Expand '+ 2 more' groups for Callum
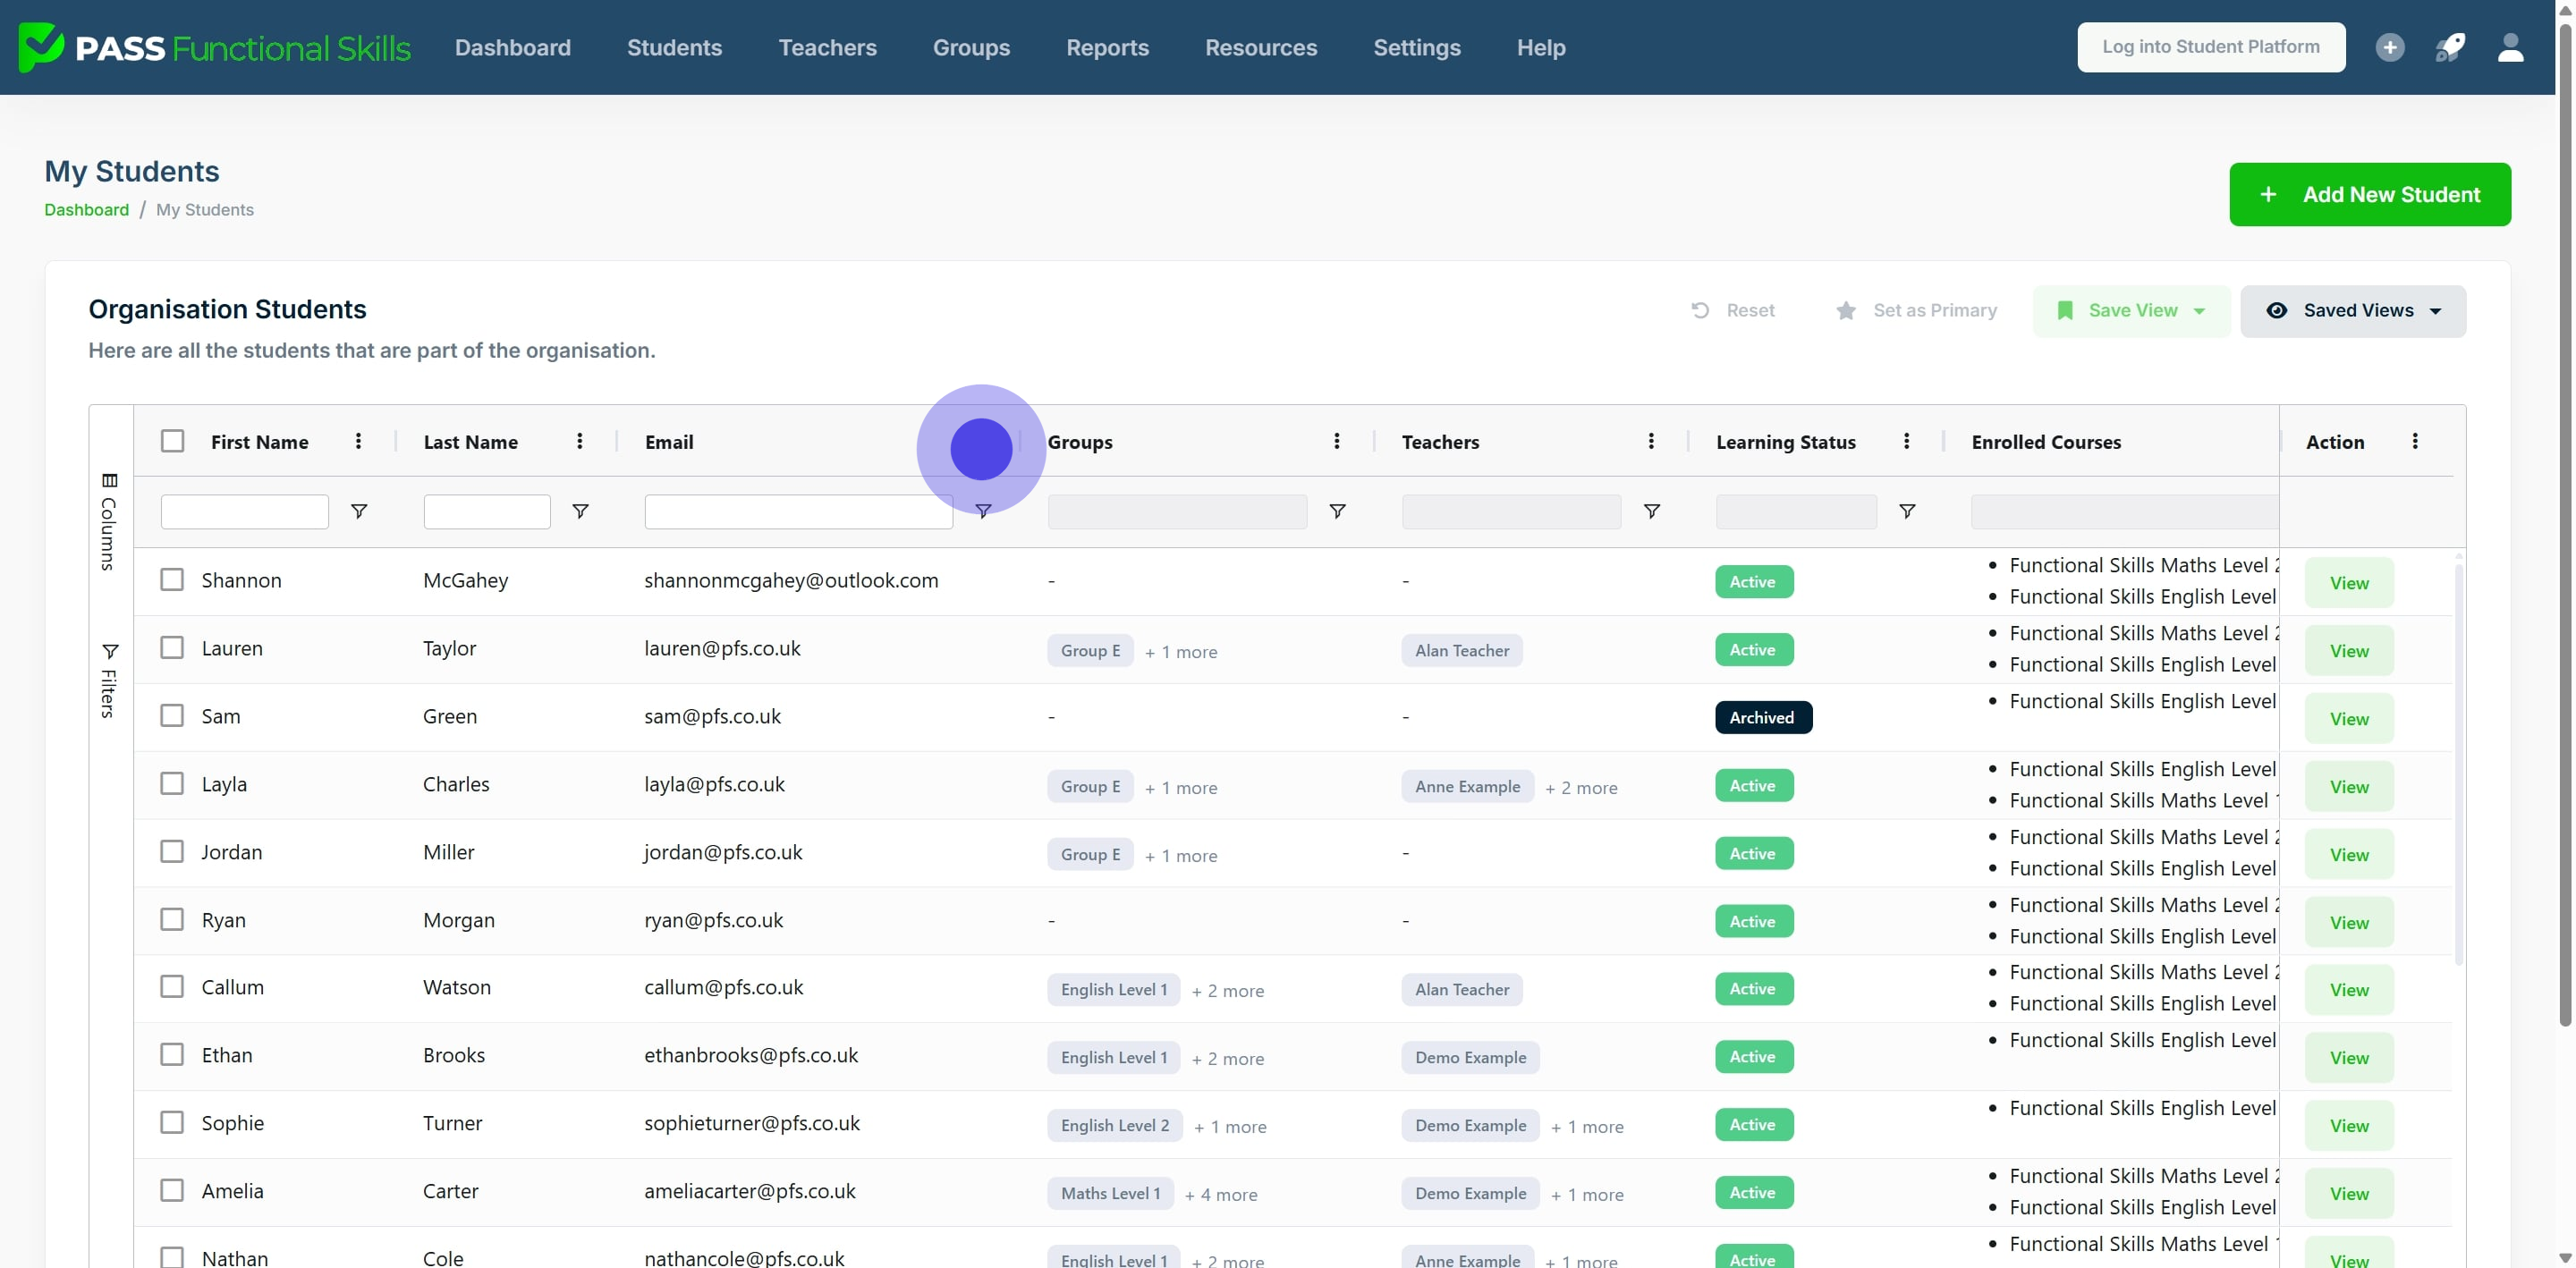 [1228, 991]
